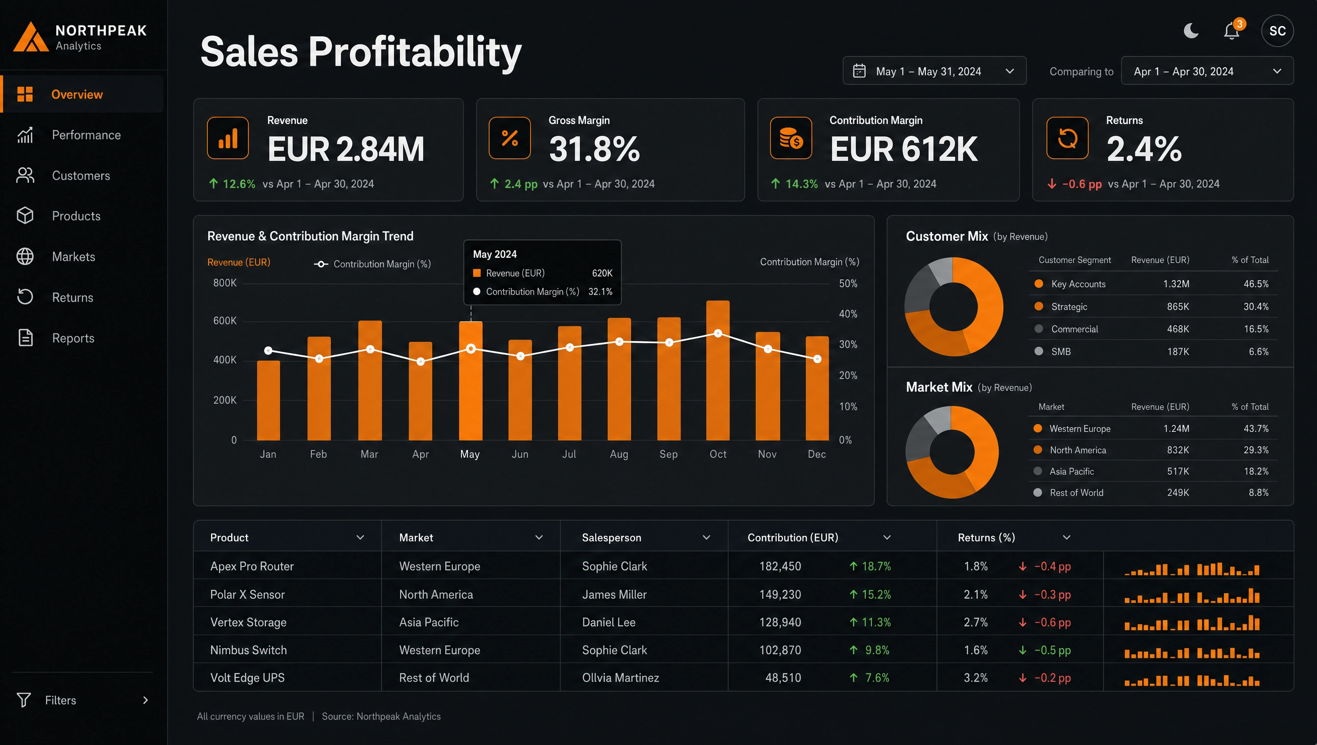Screen dimensions: 1317x745
Task: Select the October bar in trend chart
Action: (x=718, y=371)
